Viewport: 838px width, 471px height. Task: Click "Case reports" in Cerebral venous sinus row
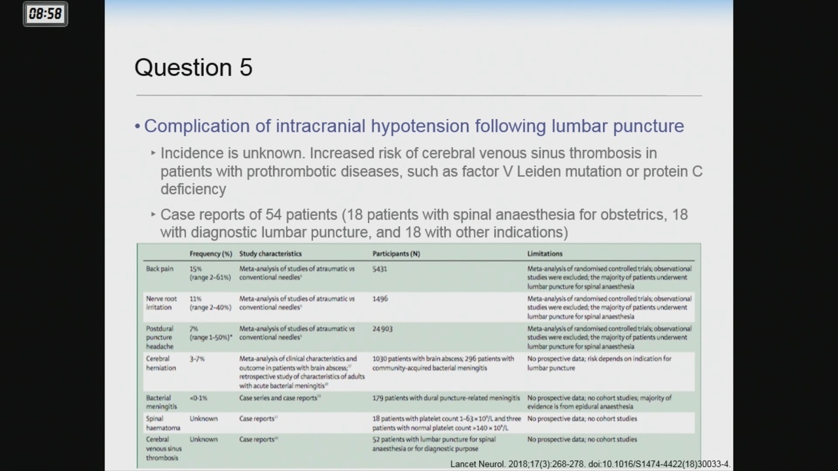click(258, 440)
